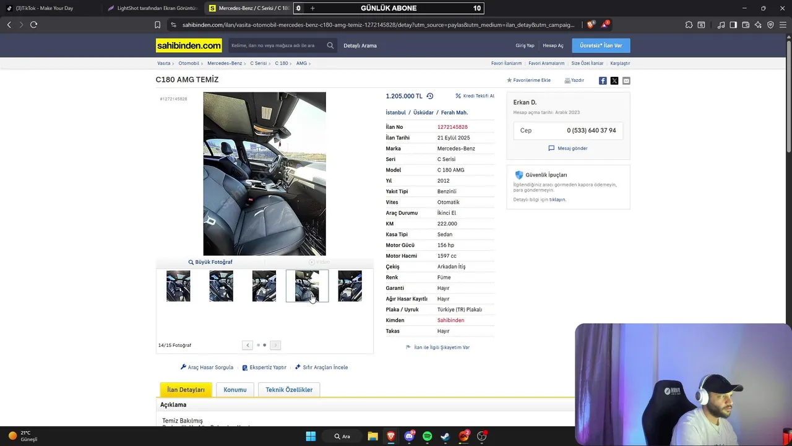Click tıklayın link in Güvenlik İpuçları
Screen dimensions: 792x446
pyautogui.click(x=557, y=199)
